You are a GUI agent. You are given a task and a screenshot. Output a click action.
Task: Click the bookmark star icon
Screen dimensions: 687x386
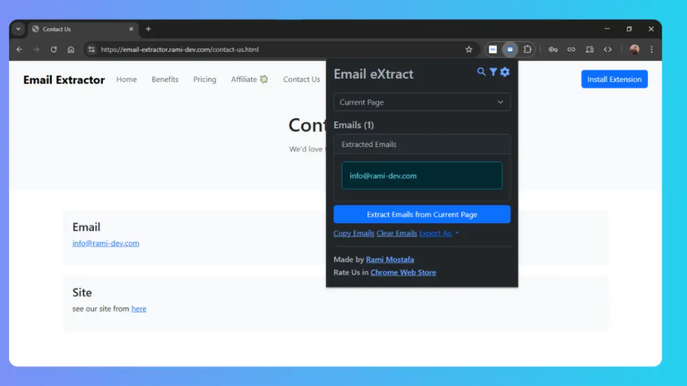pos(469,49)
